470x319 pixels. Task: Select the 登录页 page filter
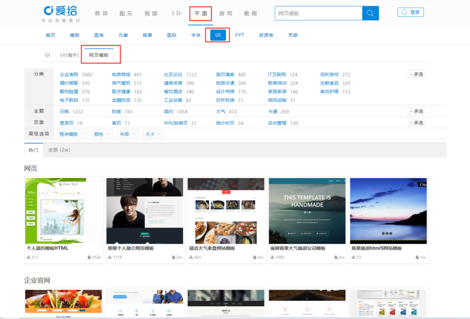[x=66, y=123]
